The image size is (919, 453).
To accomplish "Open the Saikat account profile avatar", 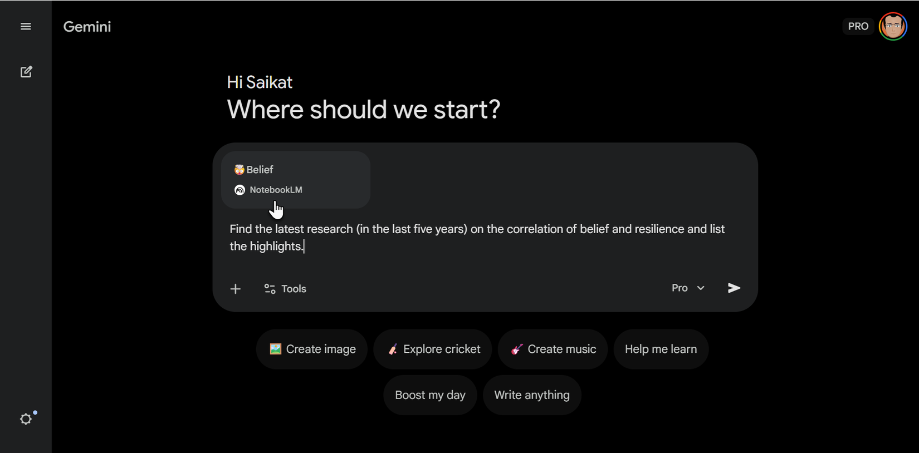I will click(893, 27).
